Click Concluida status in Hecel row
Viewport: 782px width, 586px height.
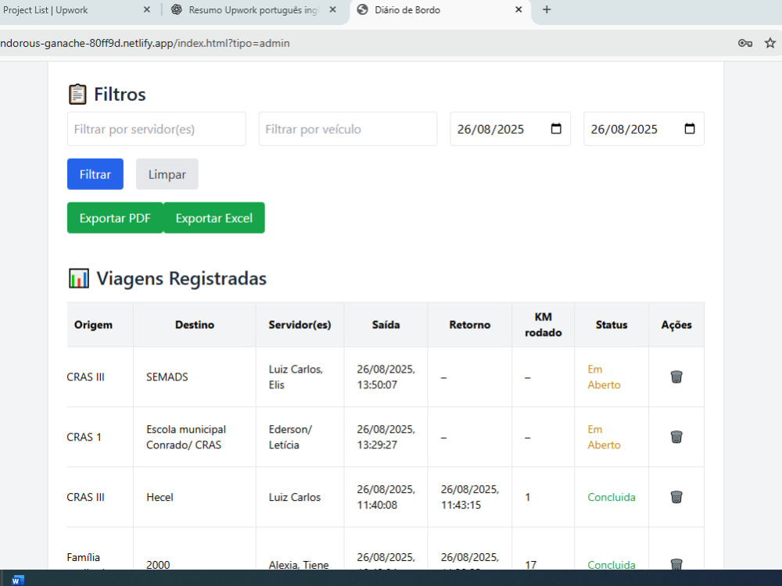tap(612, 497)
